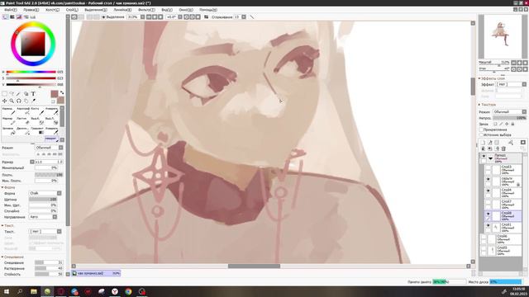
Task: Choose the Ластик eraser preset
Action: [22, 121]
